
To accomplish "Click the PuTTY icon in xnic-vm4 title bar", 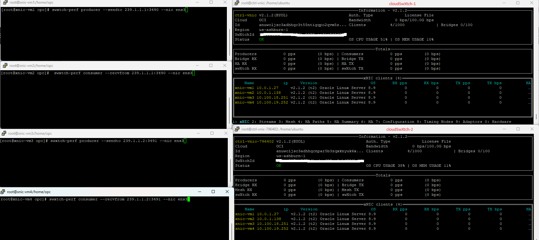I will click(x=3, y=192).
